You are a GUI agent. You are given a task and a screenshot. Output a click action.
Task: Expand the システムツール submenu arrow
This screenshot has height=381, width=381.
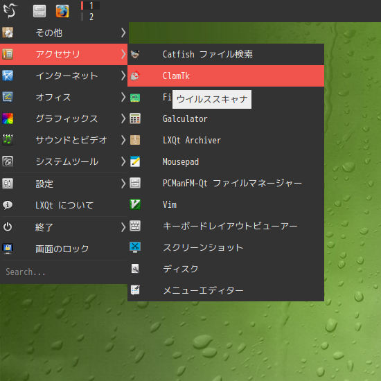(x=123, y=161)
